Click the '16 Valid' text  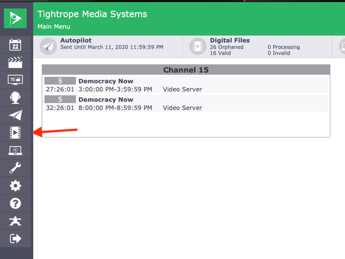point(220,53)
